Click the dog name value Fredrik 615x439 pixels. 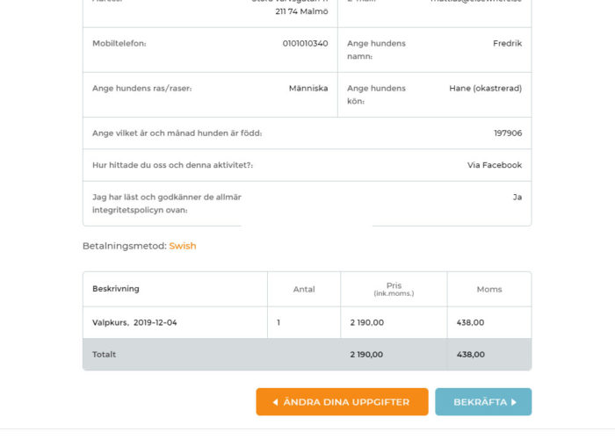point(507,44)
